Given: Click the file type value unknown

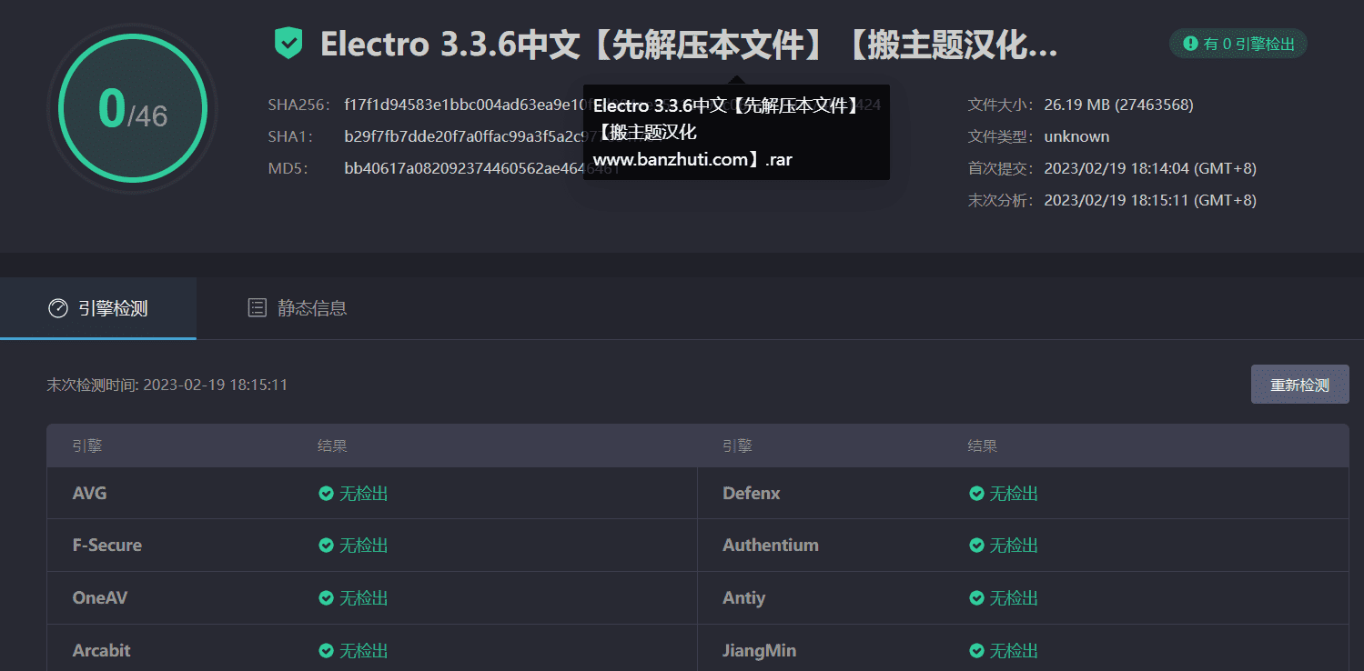Looking at the screenshot, I should tap(1076, 136).
